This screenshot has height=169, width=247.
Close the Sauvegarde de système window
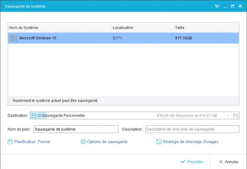(240, 6)
